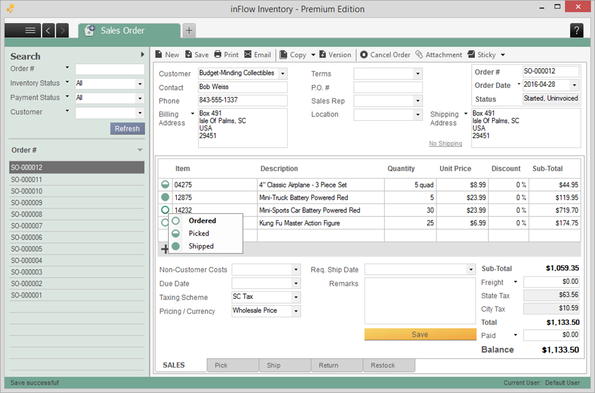Click quantity cell showing 30
This screenshot has width=595, height=393.
tap(410, 210)
